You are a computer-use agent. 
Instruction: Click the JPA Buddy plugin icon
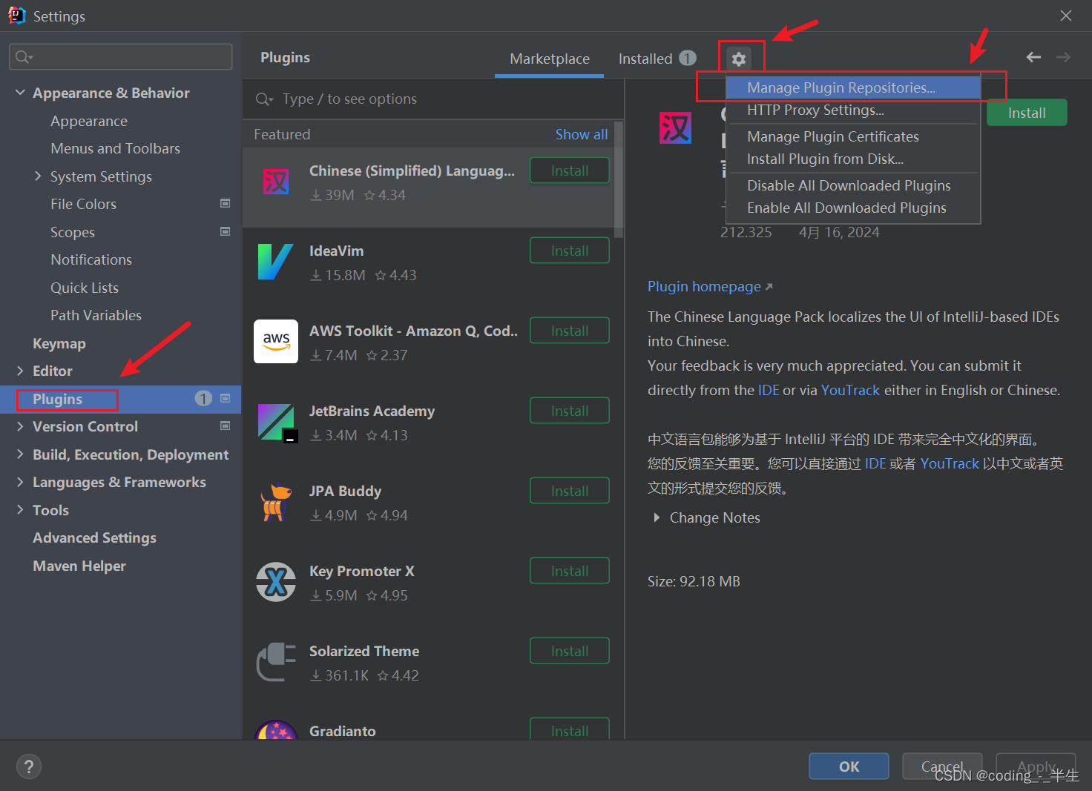tap(276, 502)
